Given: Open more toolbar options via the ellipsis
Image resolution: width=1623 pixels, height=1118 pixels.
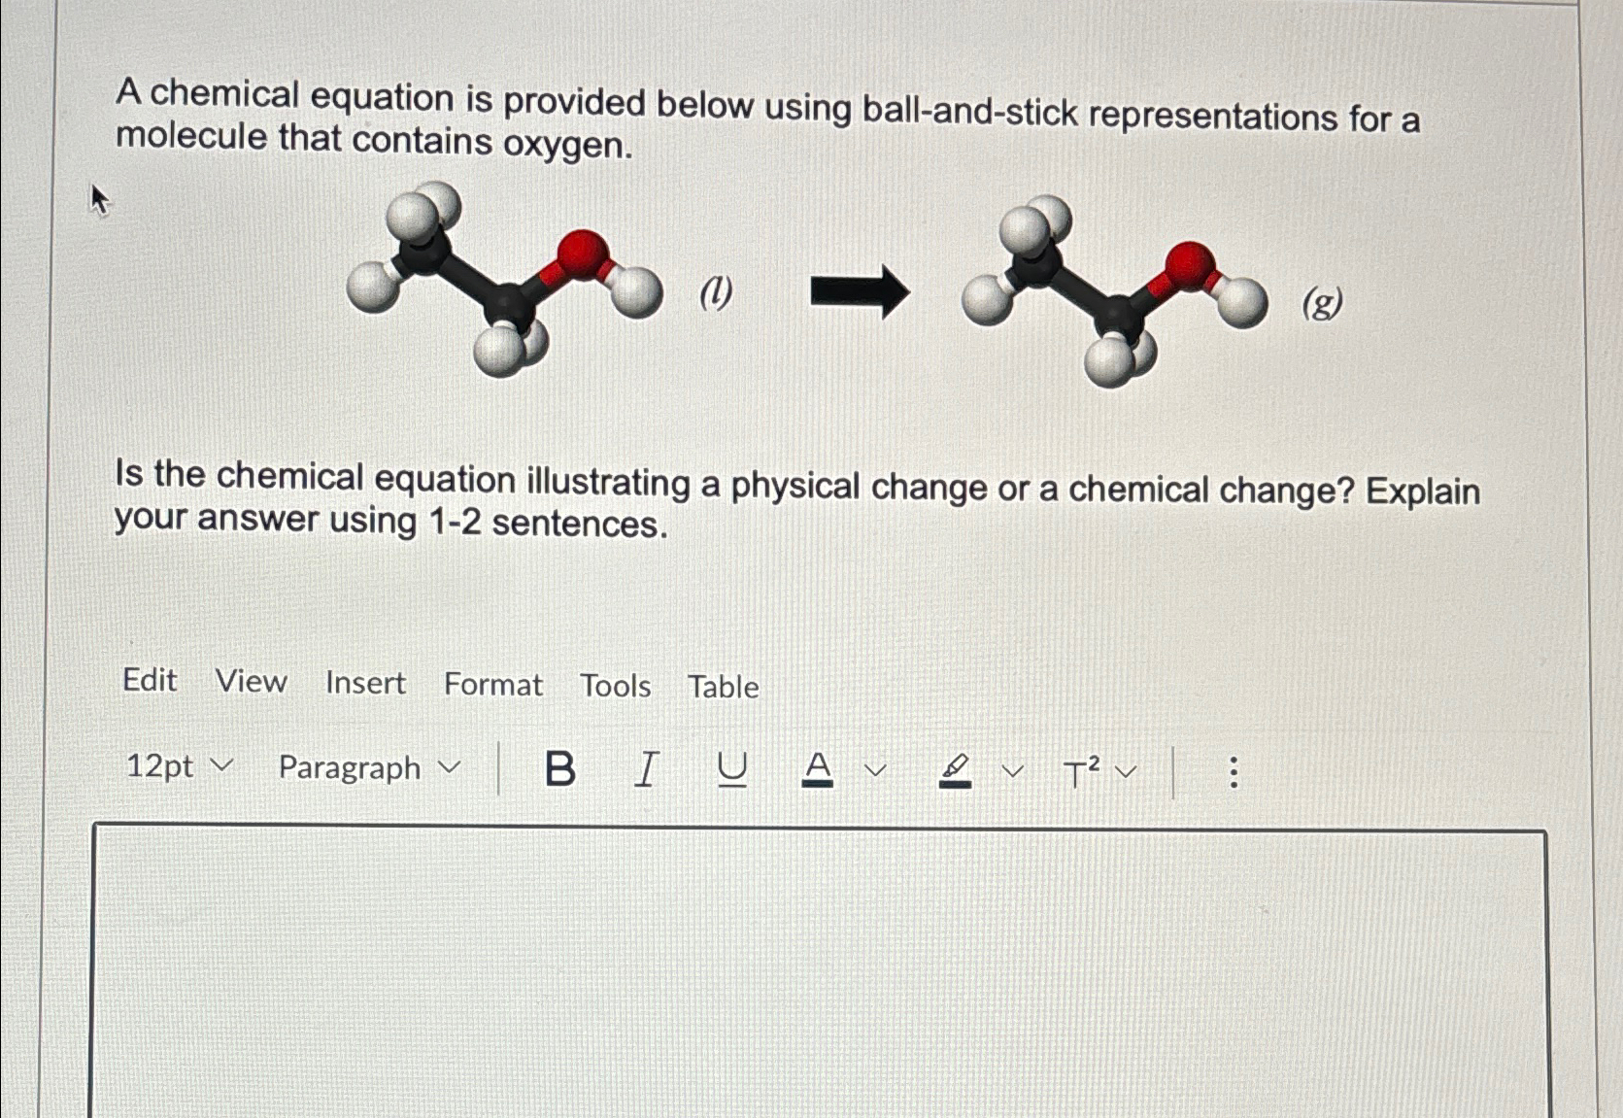Looking at the screenshot, I should [1234, 769].
